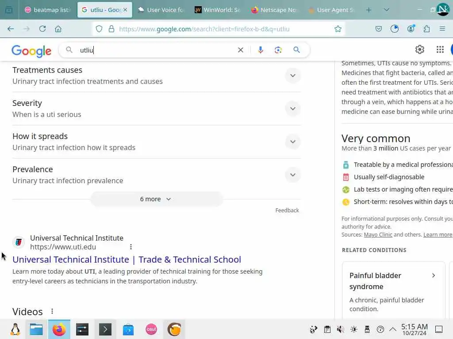Switch to User Voice tab
Screen dimensions: 453x339
point(161,10)
